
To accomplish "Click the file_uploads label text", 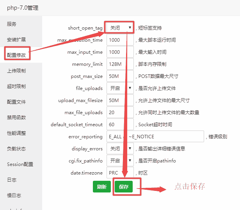I will point(89,88).
